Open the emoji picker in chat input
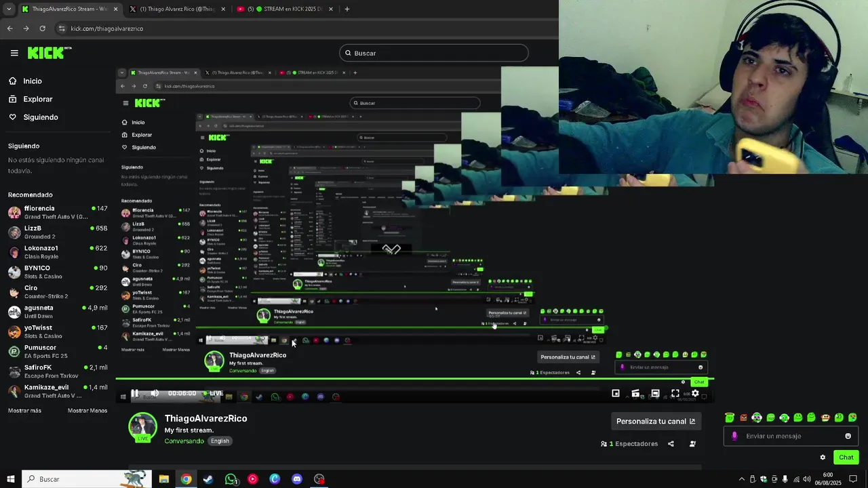Image resolution: width=868 pixels, height=488 pixels. tap(848, 436)
